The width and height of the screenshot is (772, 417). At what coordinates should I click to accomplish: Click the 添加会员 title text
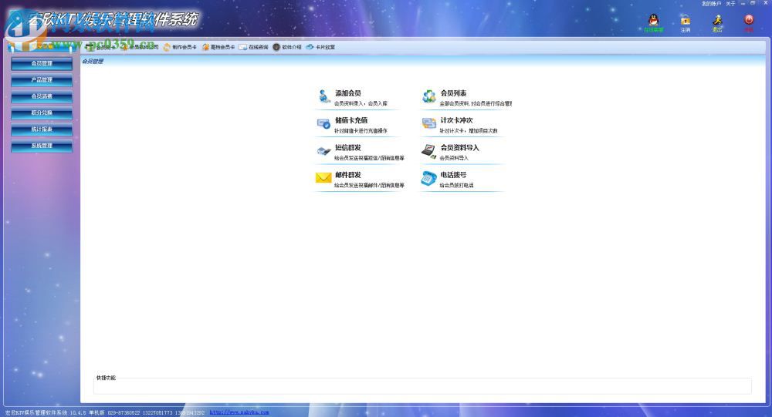click(348, 93)
